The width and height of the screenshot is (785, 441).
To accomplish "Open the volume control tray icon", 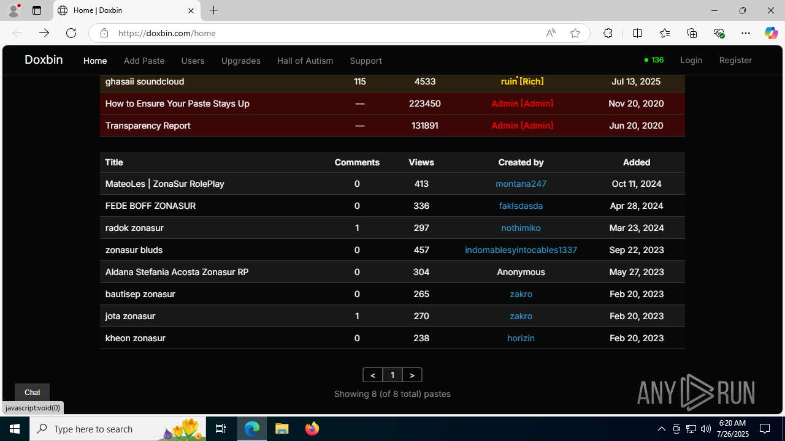I will [706, 429].
